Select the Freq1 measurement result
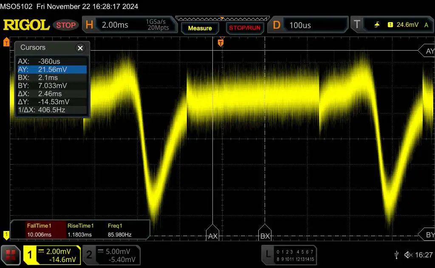 pos(119,230)
